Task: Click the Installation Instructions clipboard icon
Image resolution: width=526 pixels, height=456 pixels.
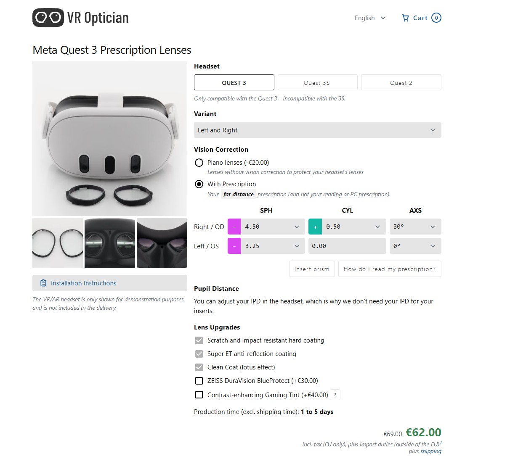Action: (43, 283)
